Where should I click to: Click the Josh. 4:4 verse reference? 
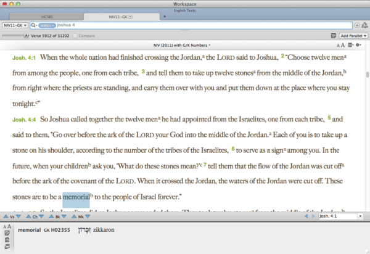[x=24, y=120]
